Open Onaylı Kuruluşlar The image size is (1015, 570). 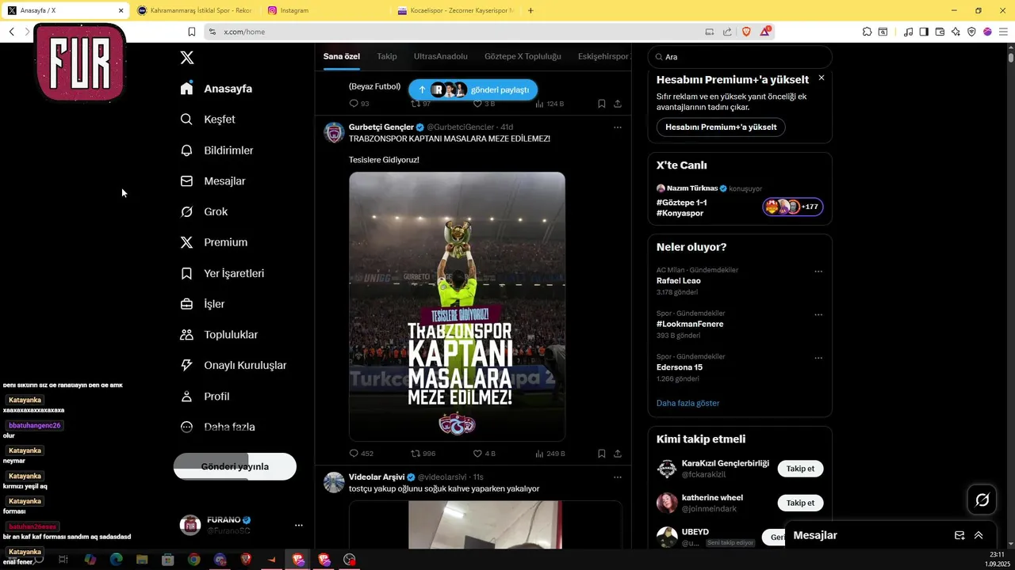point(233,366)
